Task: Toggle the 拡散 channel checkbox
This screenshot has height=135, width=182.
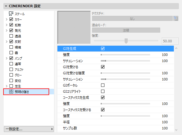Action: point(11,25)
